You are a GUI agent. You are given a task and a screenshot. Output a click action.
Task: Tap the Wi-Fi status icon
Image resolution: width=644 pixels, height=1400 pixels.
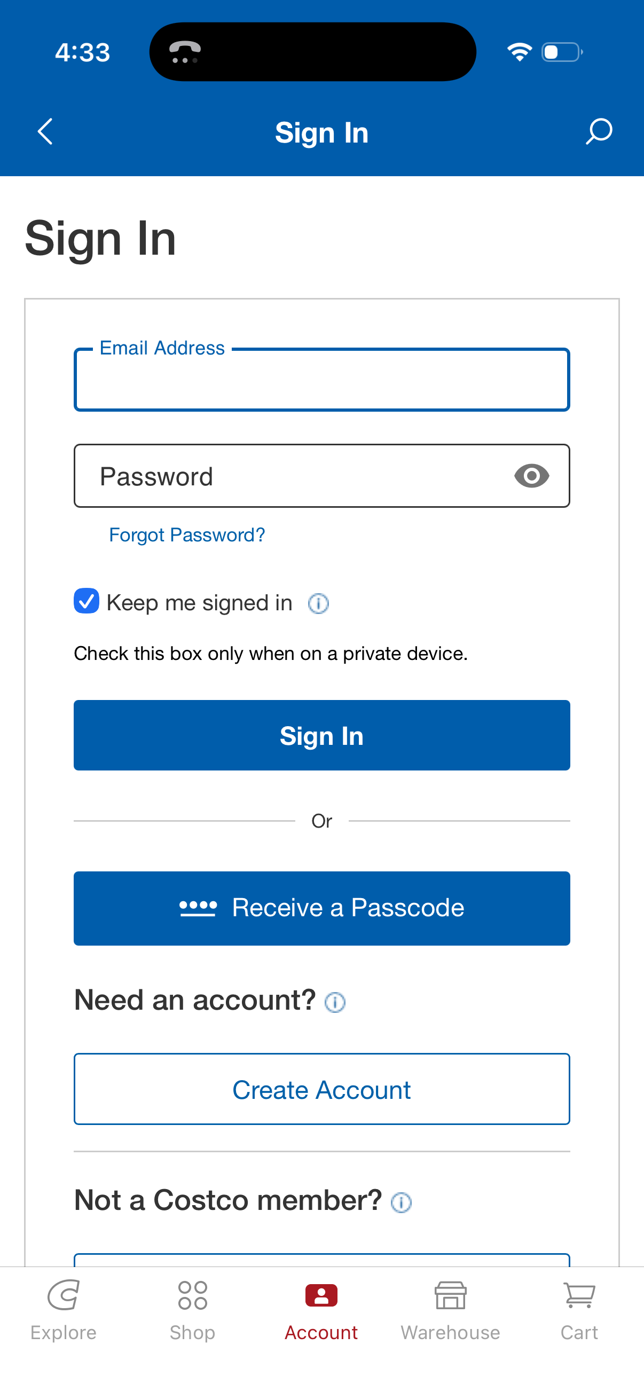519,52
